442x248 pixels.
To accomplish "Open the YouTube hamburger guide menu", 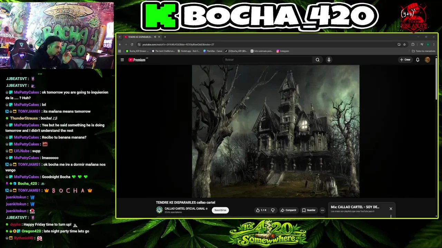I will (x=122, y=60).
